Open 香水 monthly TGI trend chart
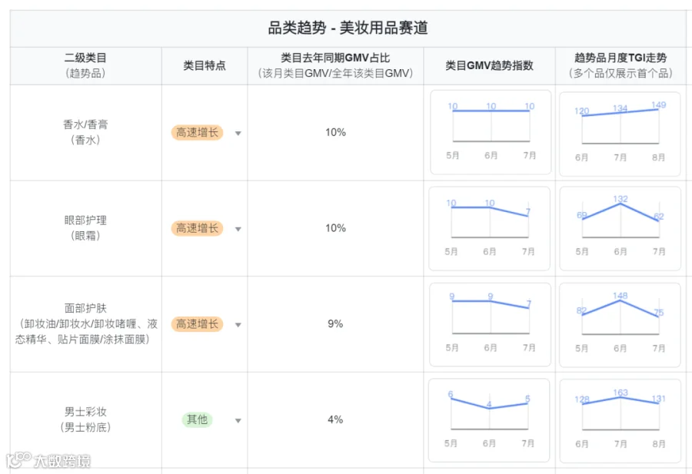The width and height of the screenshot is (692, 474). (620, 134)
